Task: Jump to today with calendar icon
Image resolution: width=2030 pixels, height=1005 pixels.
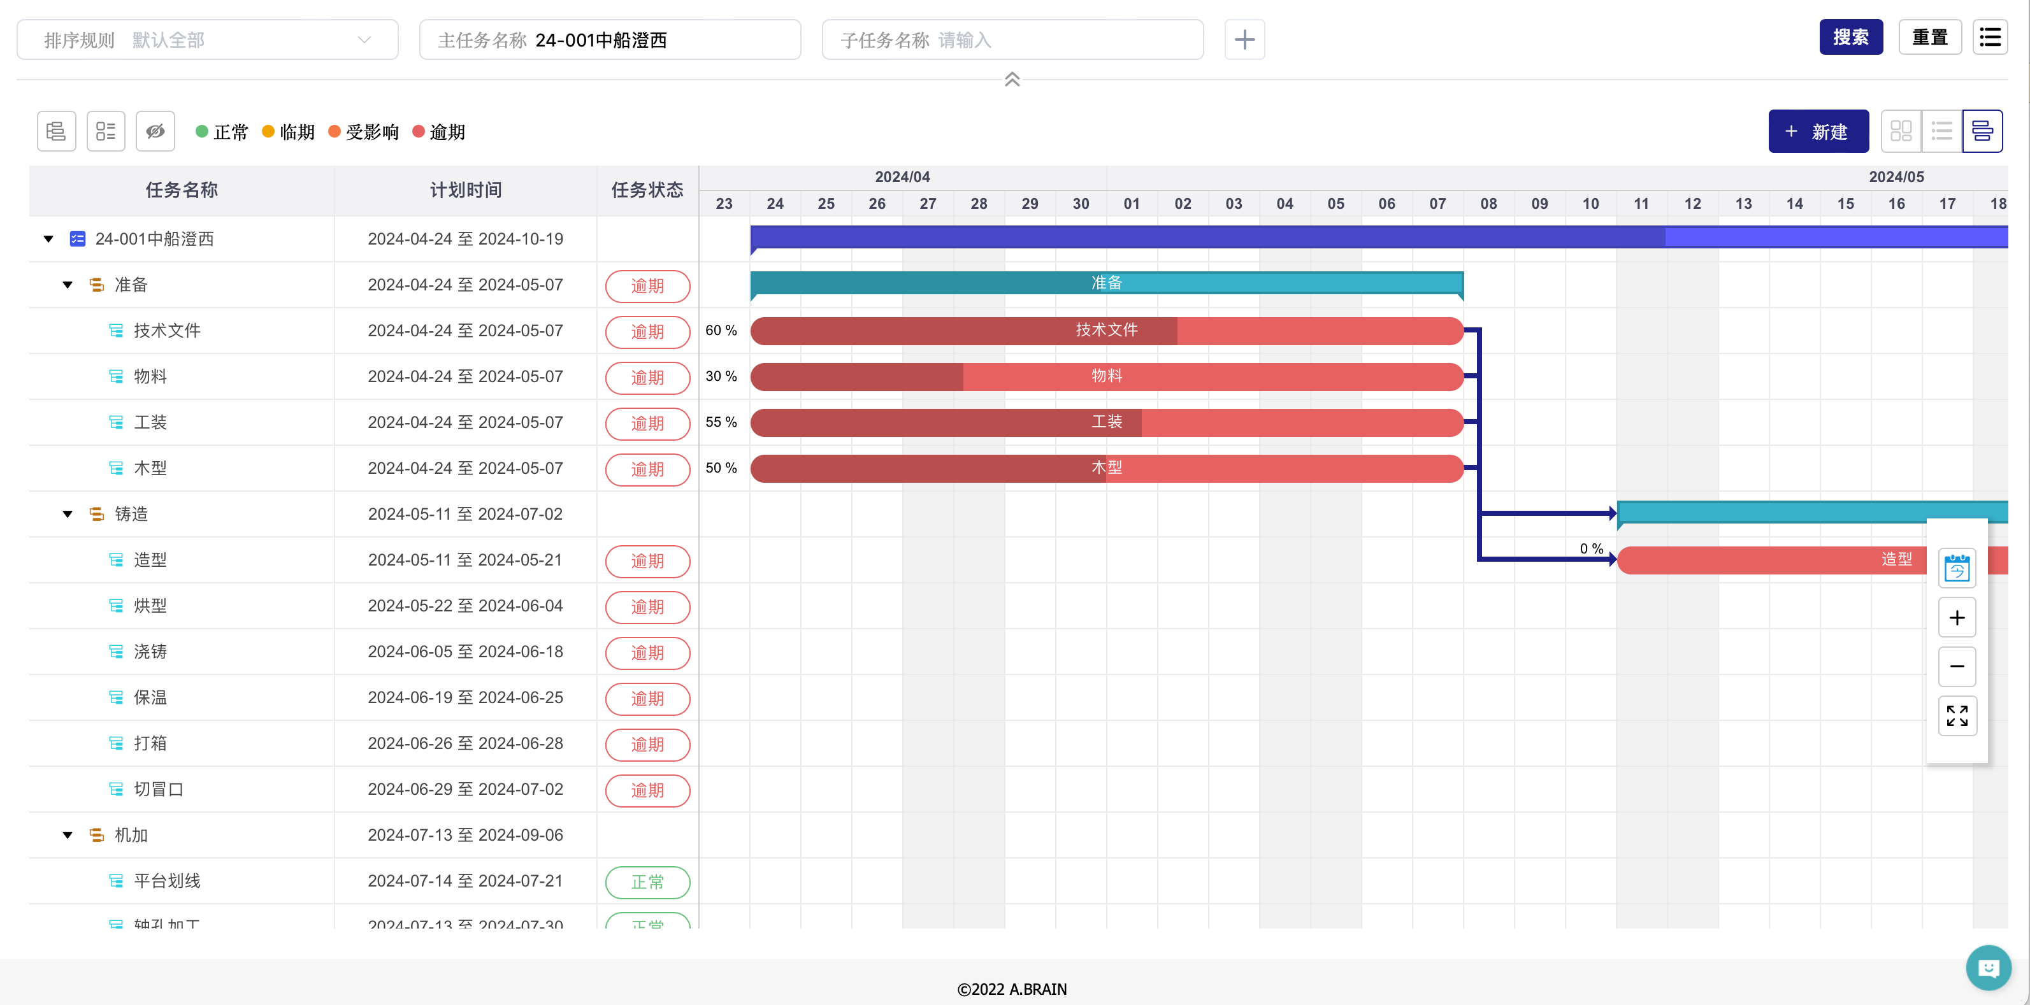Action: 1957,569
